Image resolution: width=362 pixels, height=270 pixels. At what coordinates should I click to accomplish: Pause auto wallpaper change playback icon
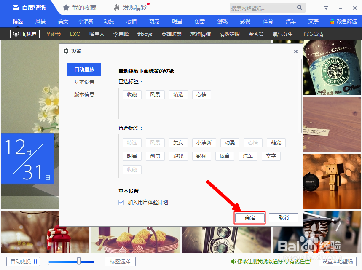coord(35,261)
